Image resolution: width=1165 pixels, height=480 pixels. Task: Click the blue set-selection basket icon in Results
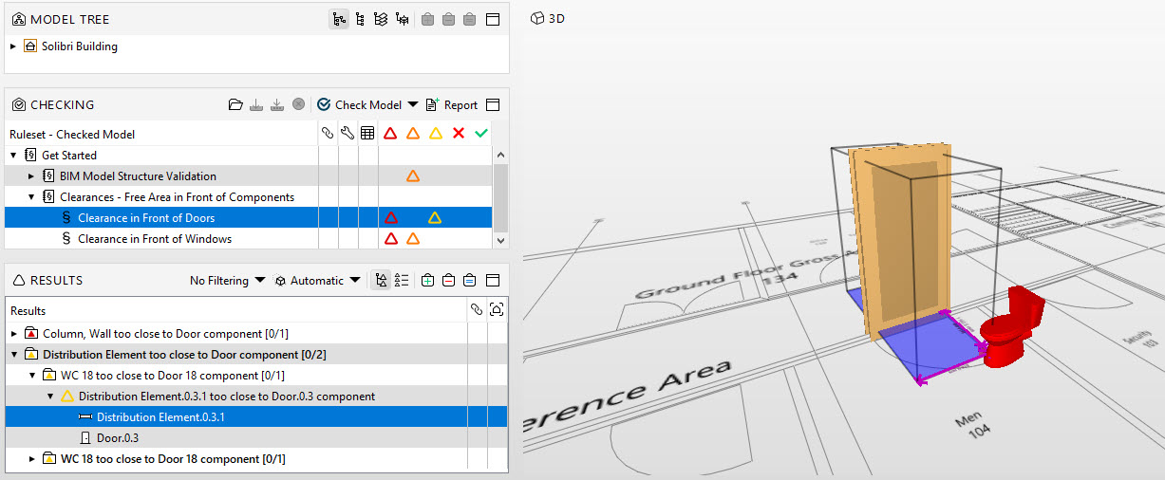coord(470,281)
